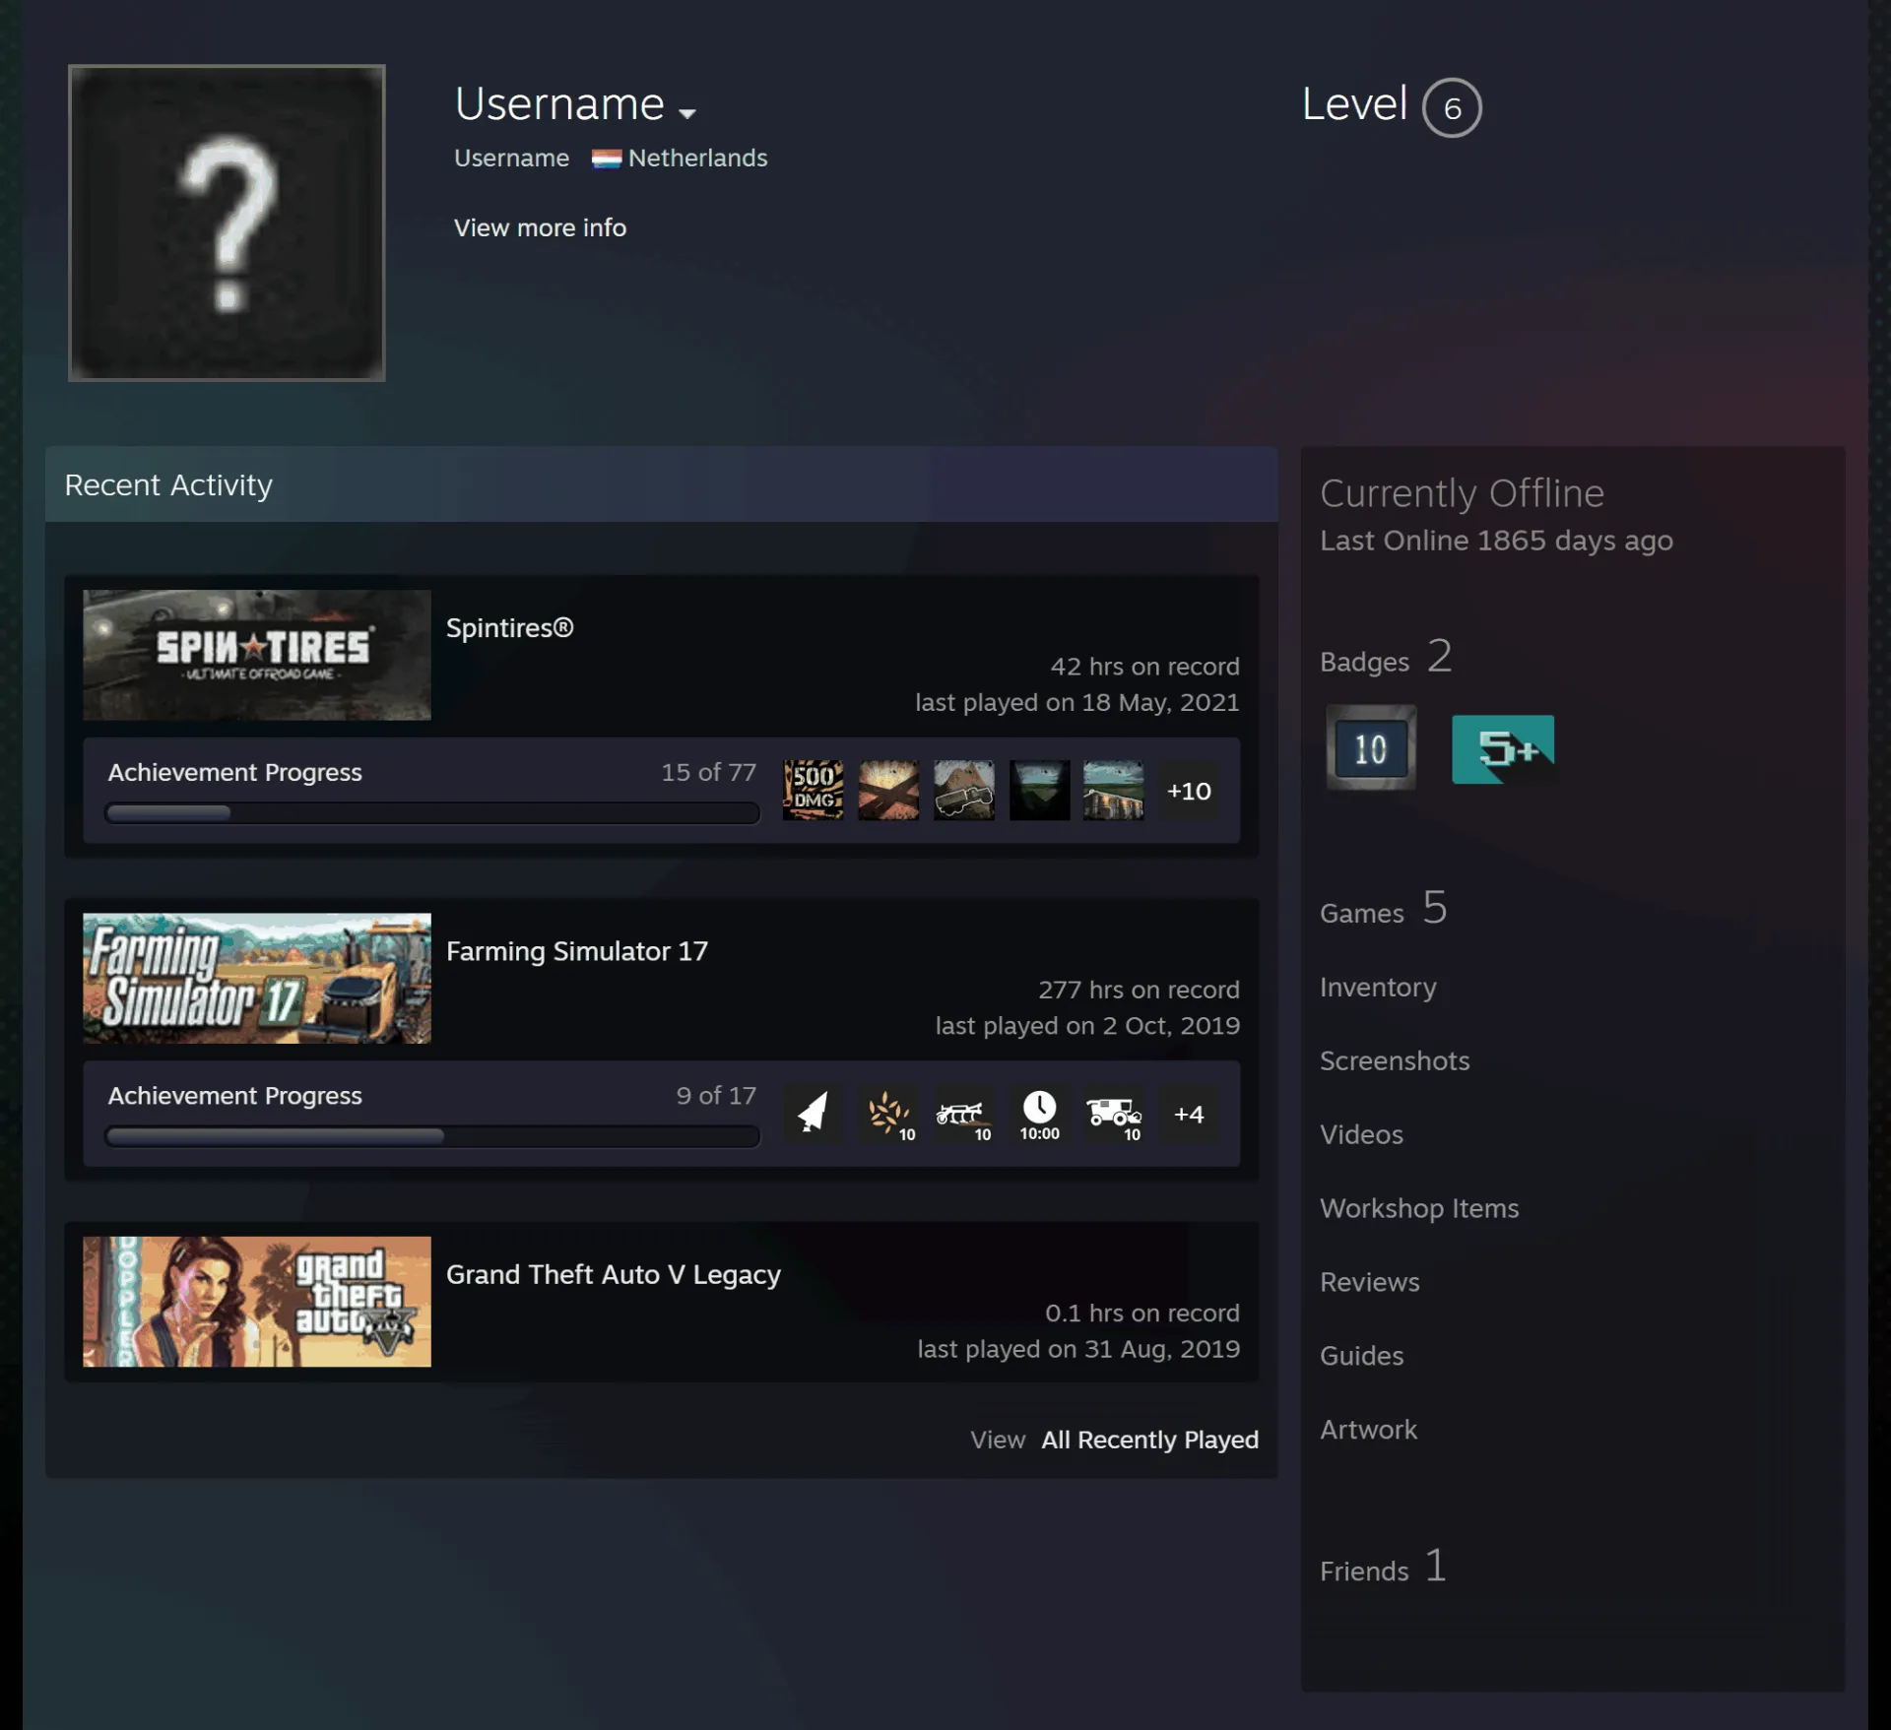
Task: Select the truck-on-hill Spintires achievement icon
Action: (963, 790)
